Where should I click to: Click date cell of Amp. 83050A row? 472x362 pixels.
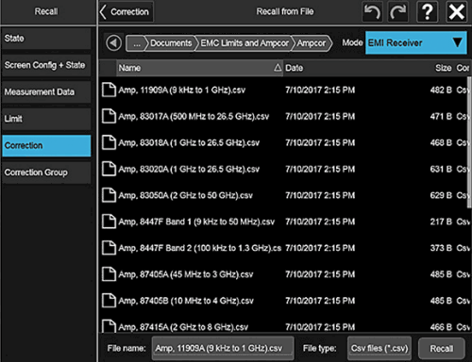click(x=320, y=195)
